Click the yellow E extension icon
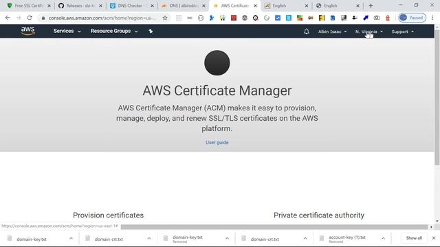440x247 pixels. click(x=322, y=18)
